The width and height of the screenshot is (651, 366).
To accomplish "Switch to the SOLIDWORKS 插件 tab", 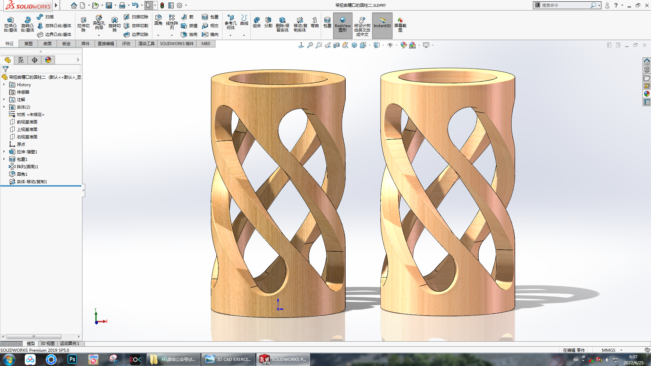I will coord(177,44).
